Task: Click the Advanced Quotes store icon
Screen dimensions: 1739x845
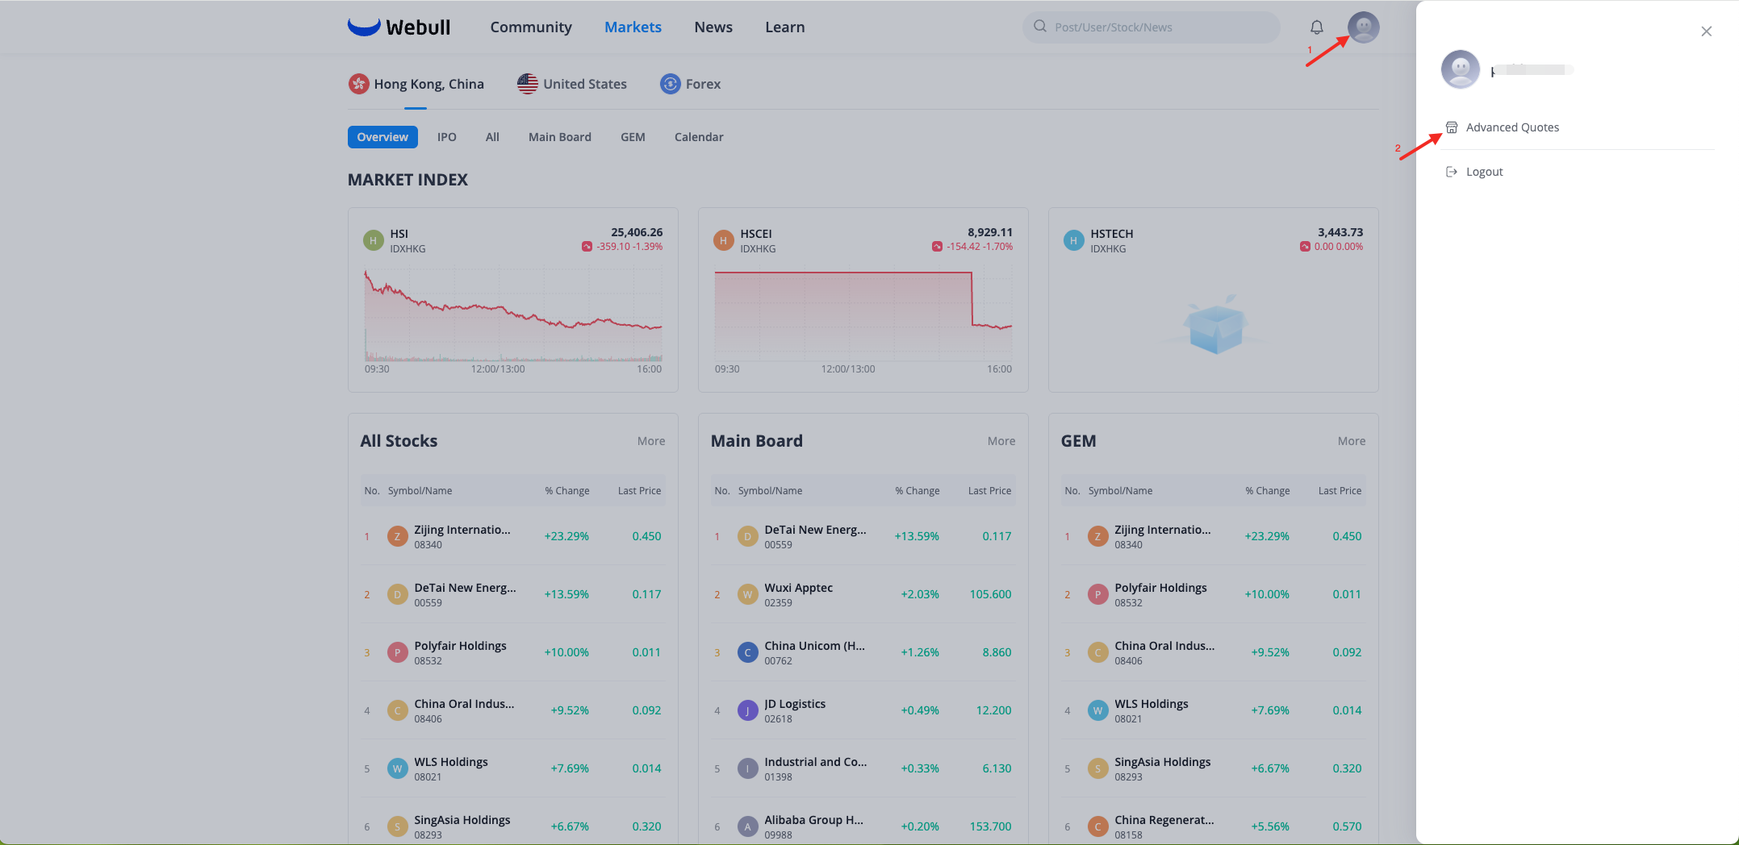Action: coord(1452,127)
